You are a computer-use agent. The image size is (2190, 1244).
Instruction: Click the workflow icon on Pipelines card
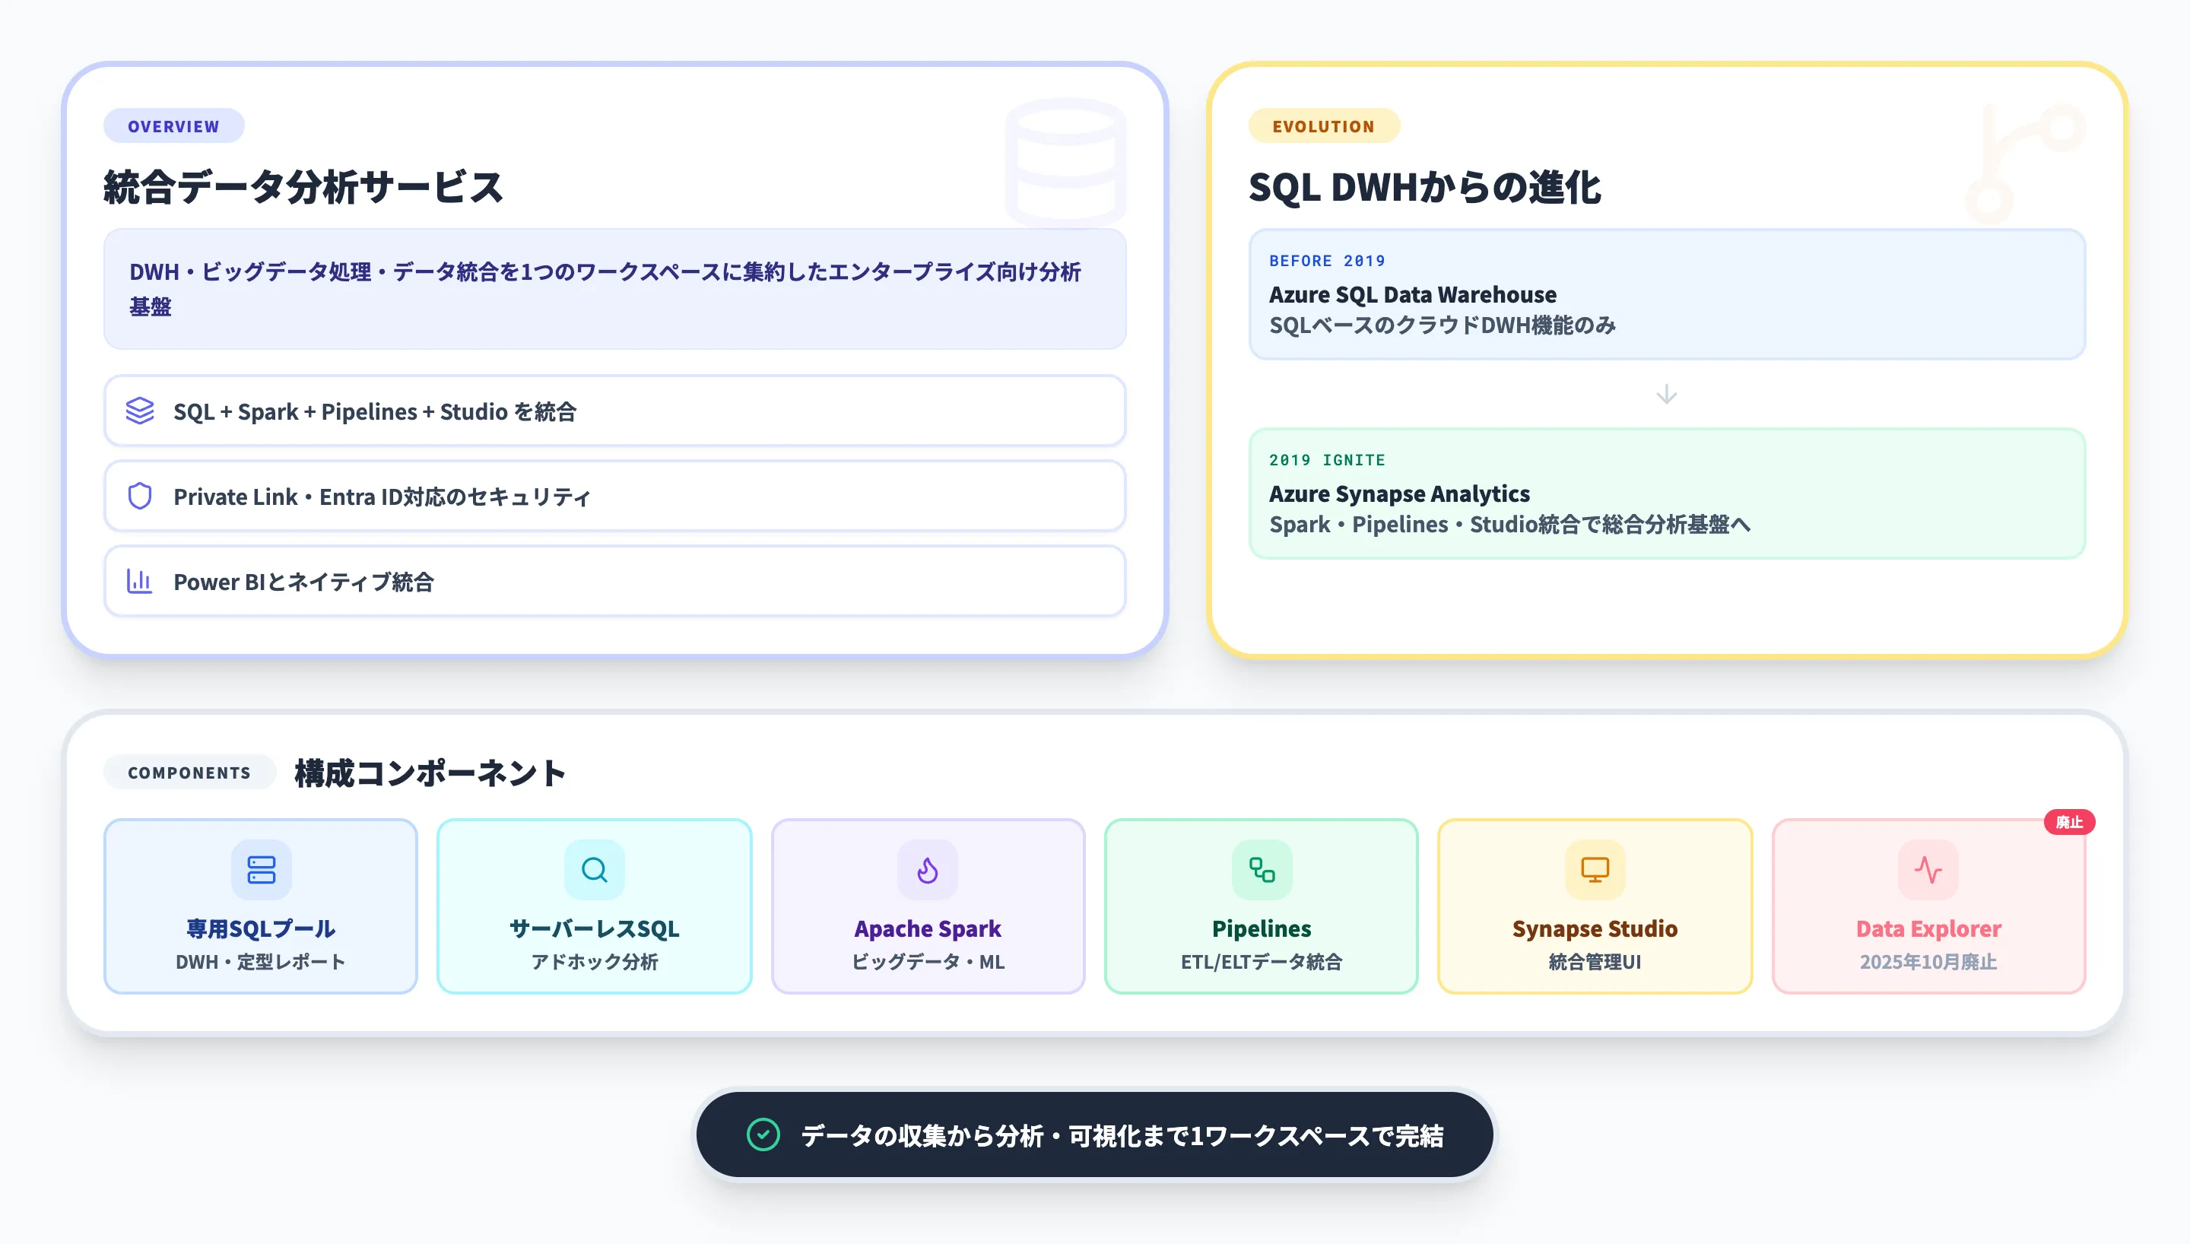coord(1262,870)
